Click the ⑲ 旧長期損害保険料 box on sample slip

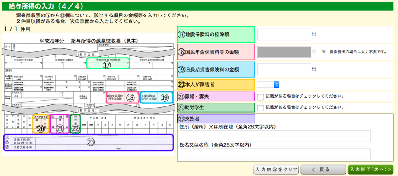pyautogui.click(x=157, y=97)
